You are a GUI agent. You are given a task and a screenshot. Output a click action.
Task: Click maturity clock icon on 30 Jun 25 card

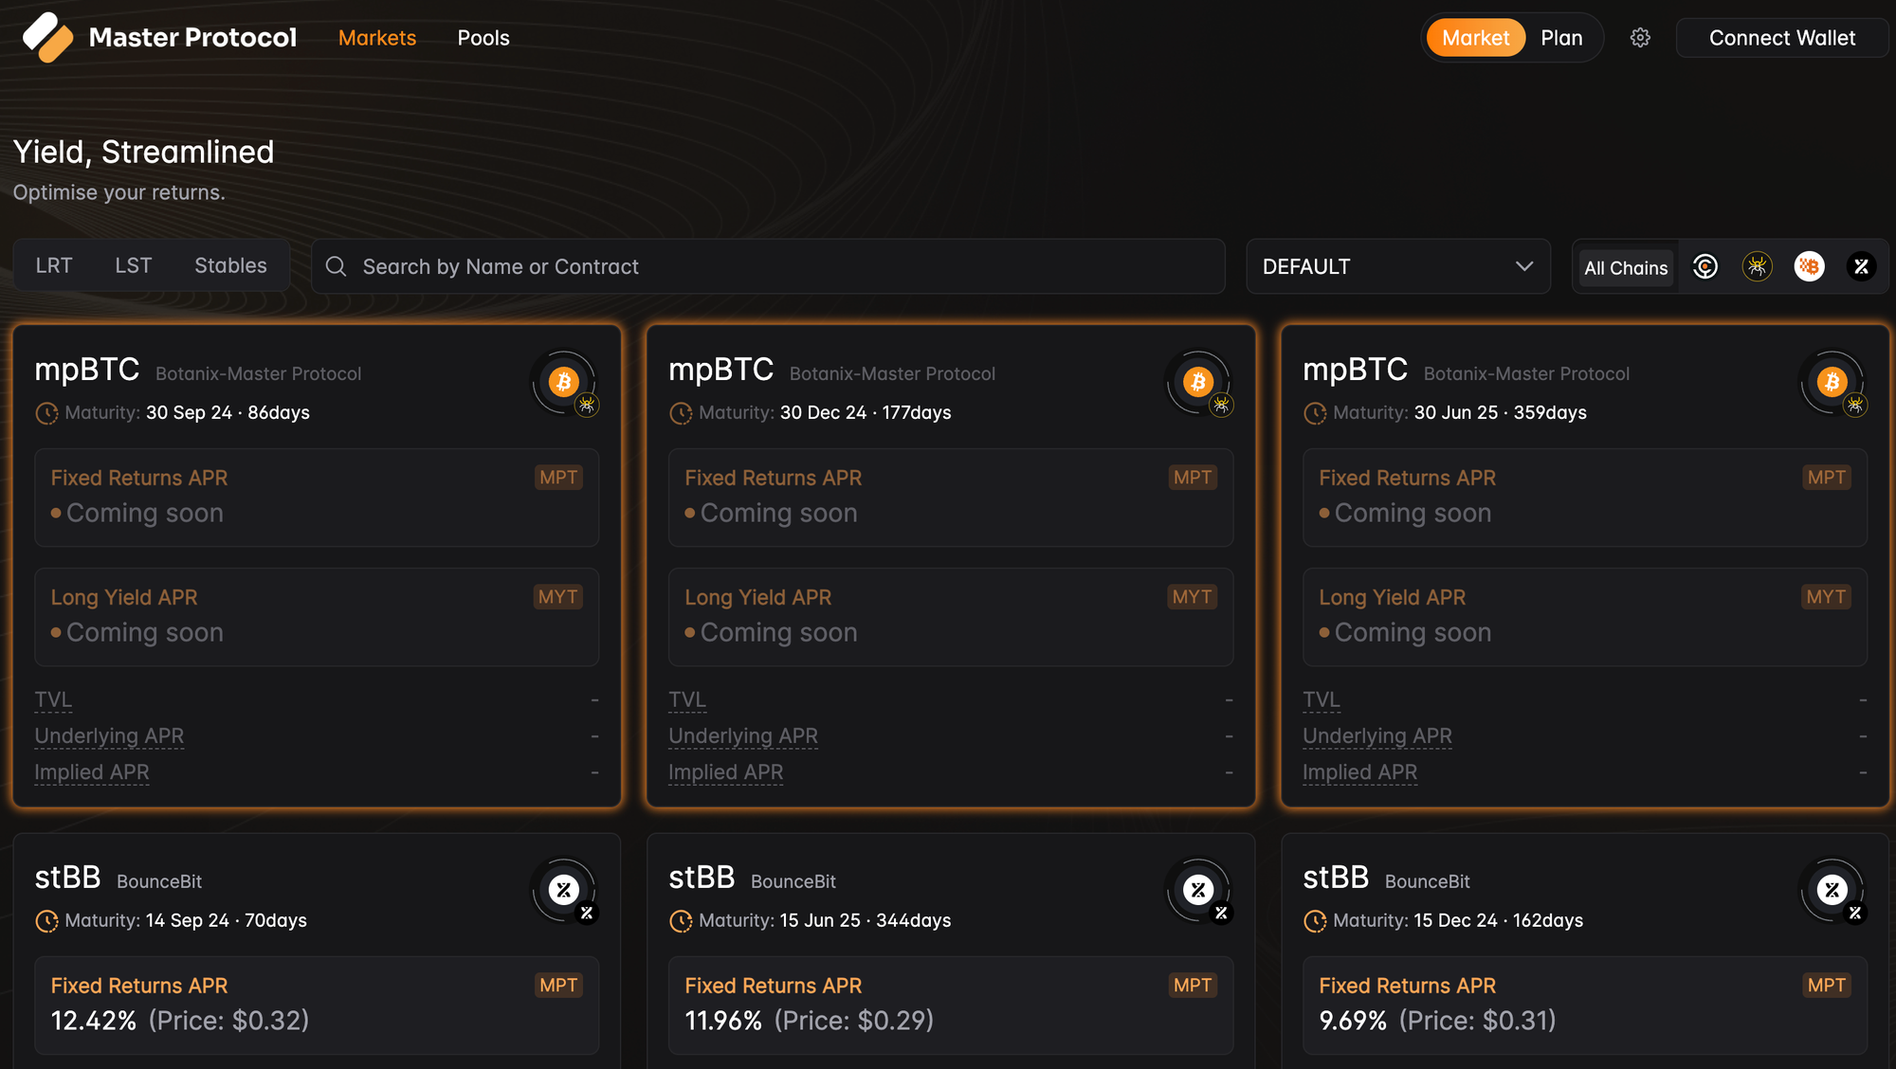tap(1315, 413)
